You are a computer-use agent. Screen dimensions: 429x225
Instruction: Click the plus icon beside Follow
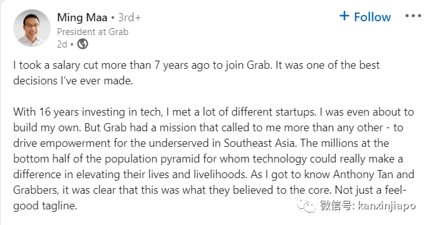pyautogui.click(x=344, y=16)
